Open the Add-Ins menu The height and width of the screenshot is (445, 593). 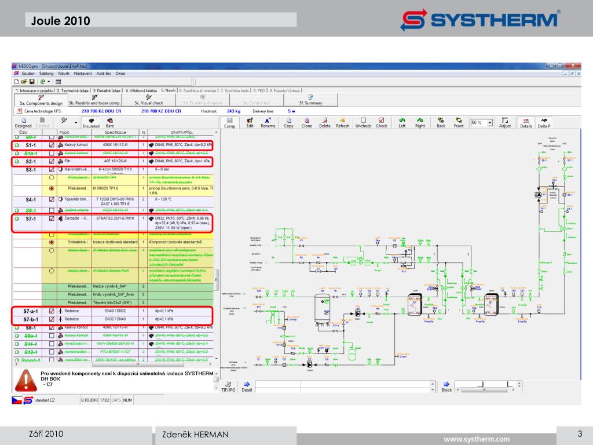[x=103, y=74]
